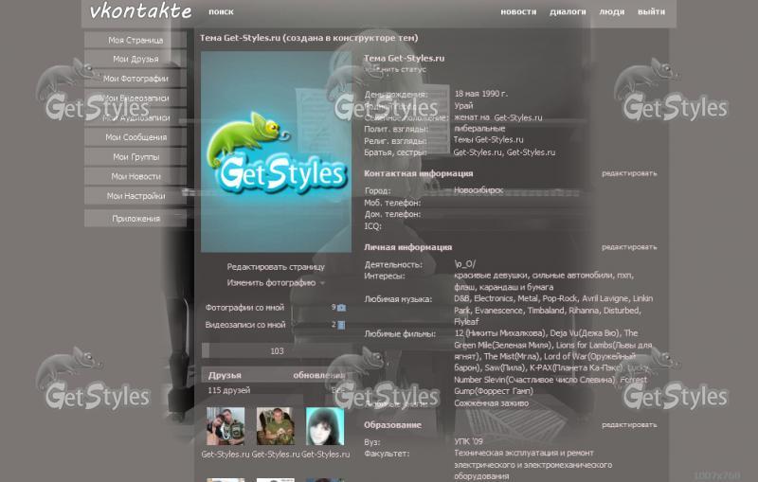Image resolution: width=758 pixels, height=482 pixels.
Task: Click обновления in friends block
Action: click(x=319, y=375)
